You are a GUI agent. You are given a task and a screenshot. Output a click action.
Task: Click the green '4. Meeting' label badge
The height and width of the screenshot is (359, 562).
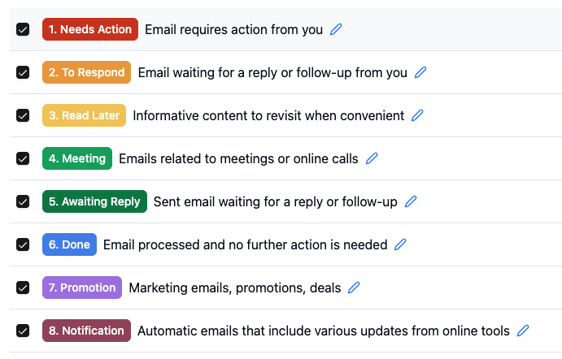click(77, 158)
